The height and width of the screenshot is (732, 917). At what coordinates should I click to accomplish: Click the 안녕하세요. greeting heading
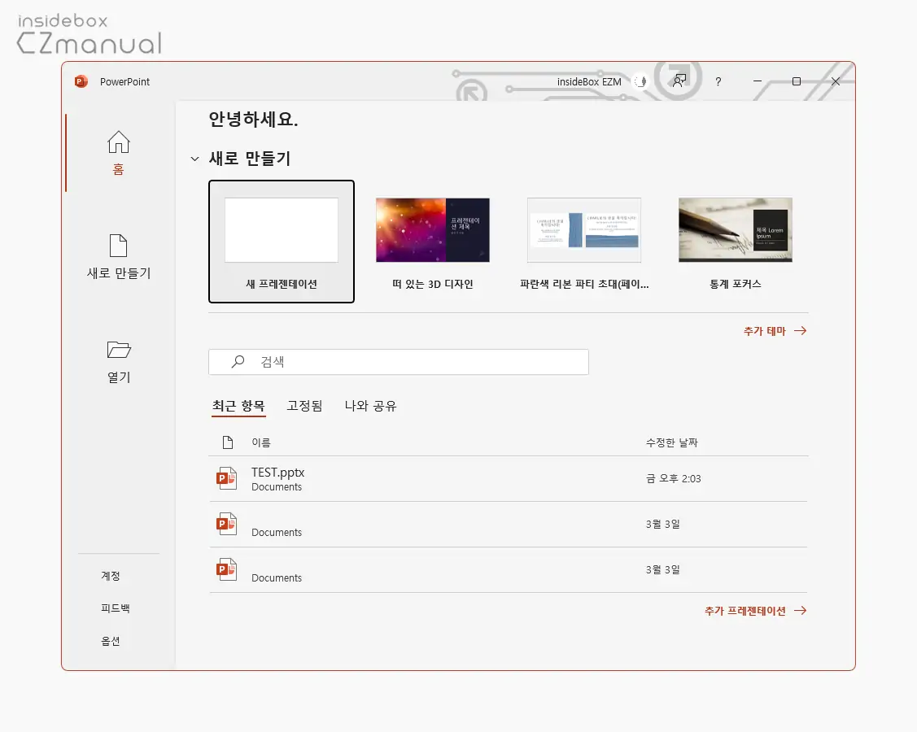coord(253,120)
